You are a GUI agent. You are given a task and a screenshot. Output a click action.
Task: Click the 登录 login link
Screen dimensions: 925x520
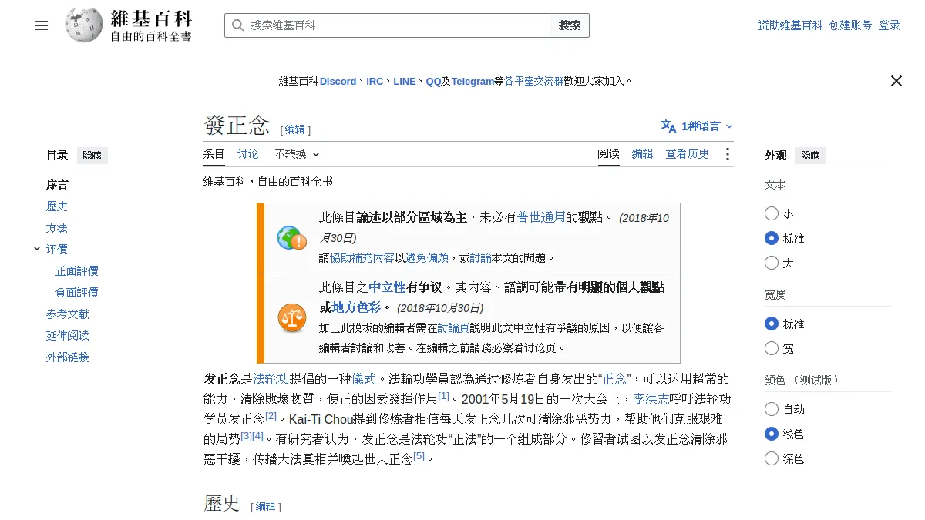(x=890, y=25)
